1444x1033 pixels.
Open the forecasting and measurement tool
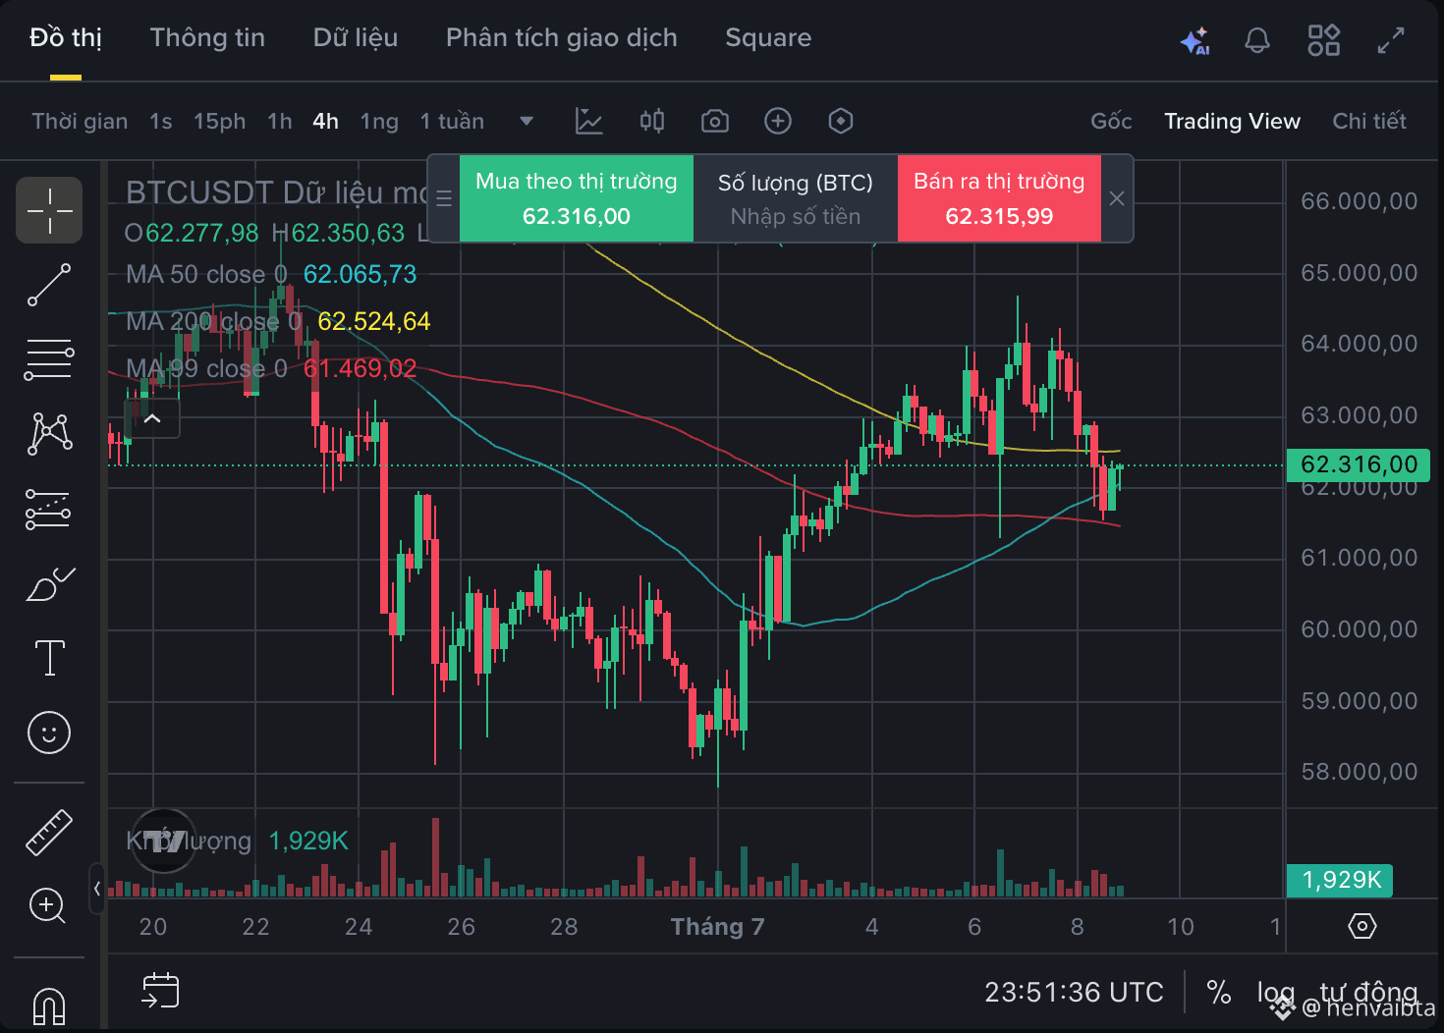click(x=49, y=509)
